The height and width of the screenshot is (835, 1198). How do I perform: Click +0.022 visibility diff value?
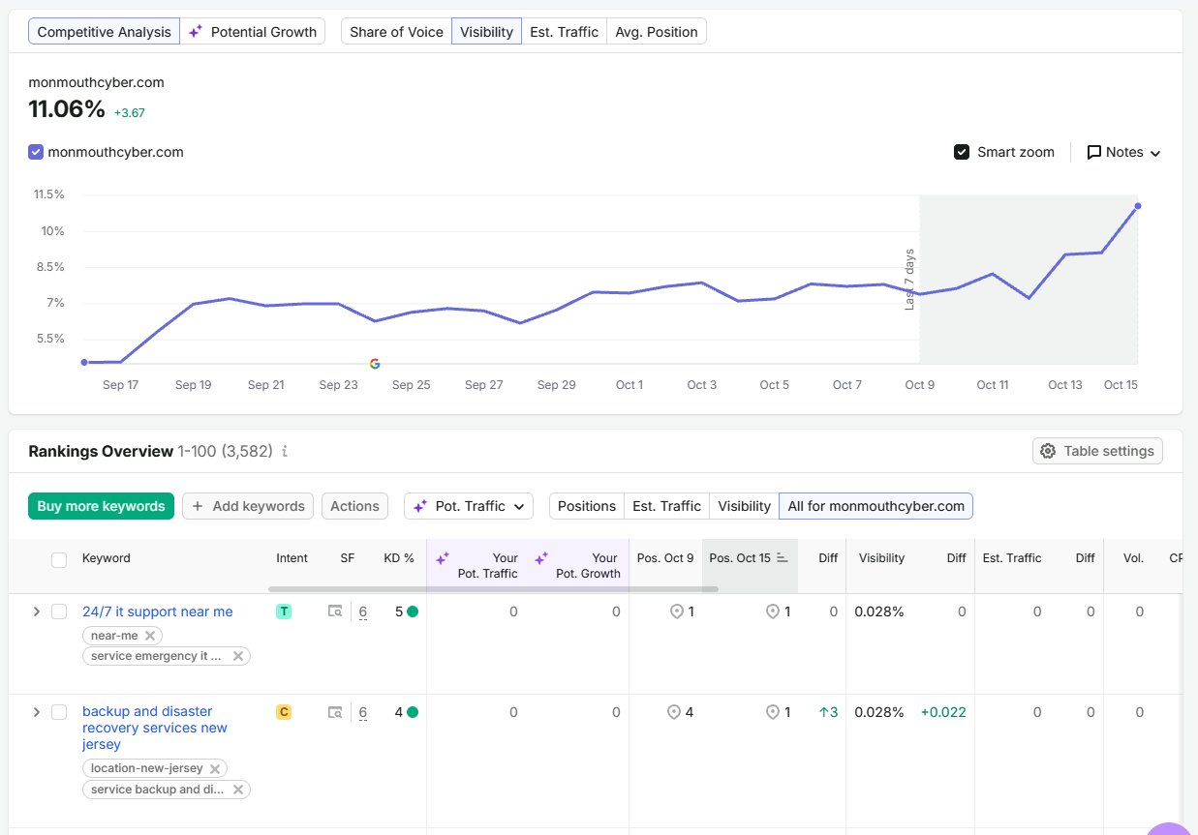pyautogui.click(x=943, y=712)
